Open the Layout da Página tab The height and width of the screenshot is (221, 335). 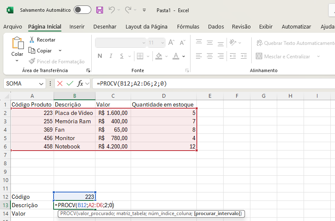click(x=146, y=27)
